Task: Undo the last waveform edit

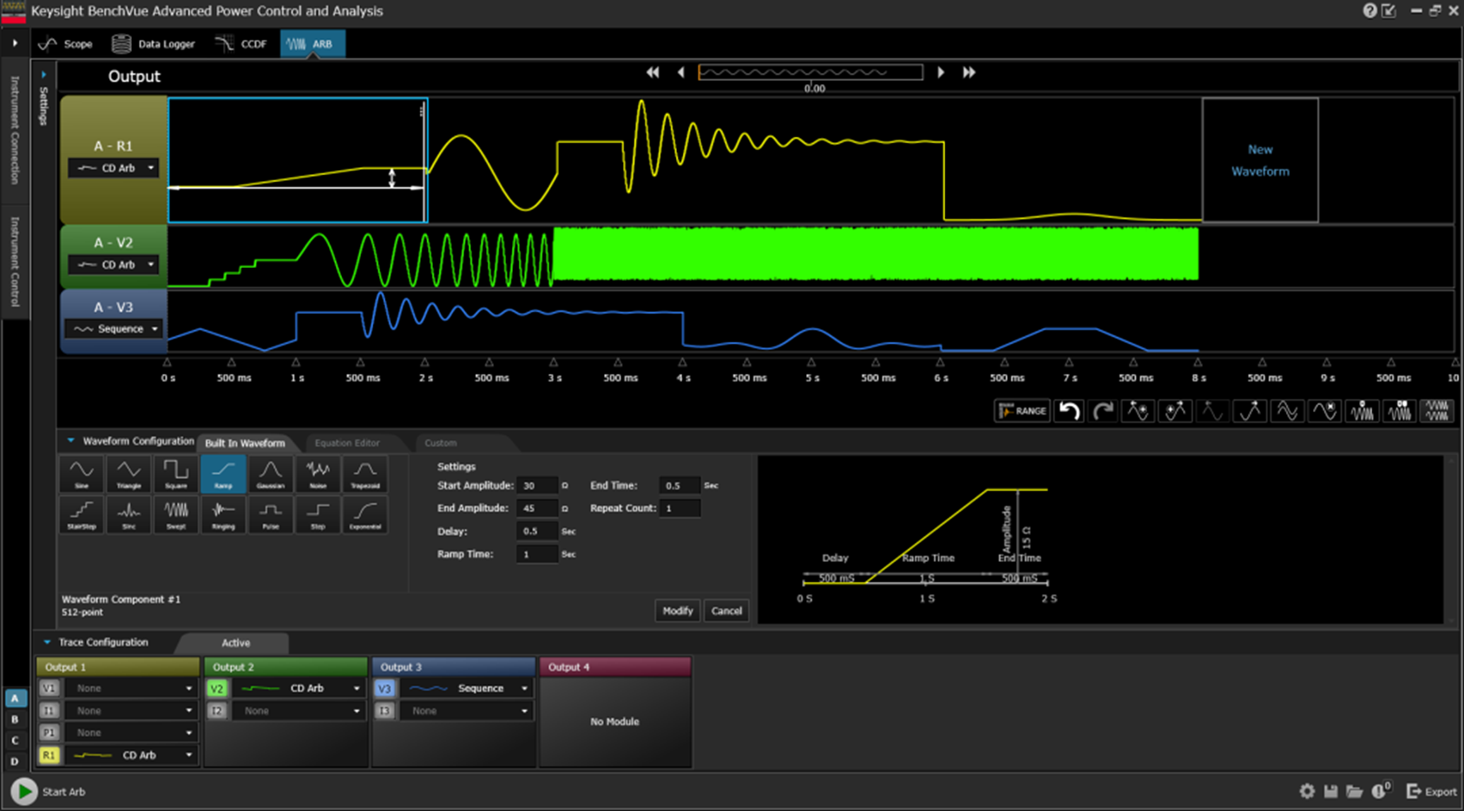Action: (x=1070, y=411)
